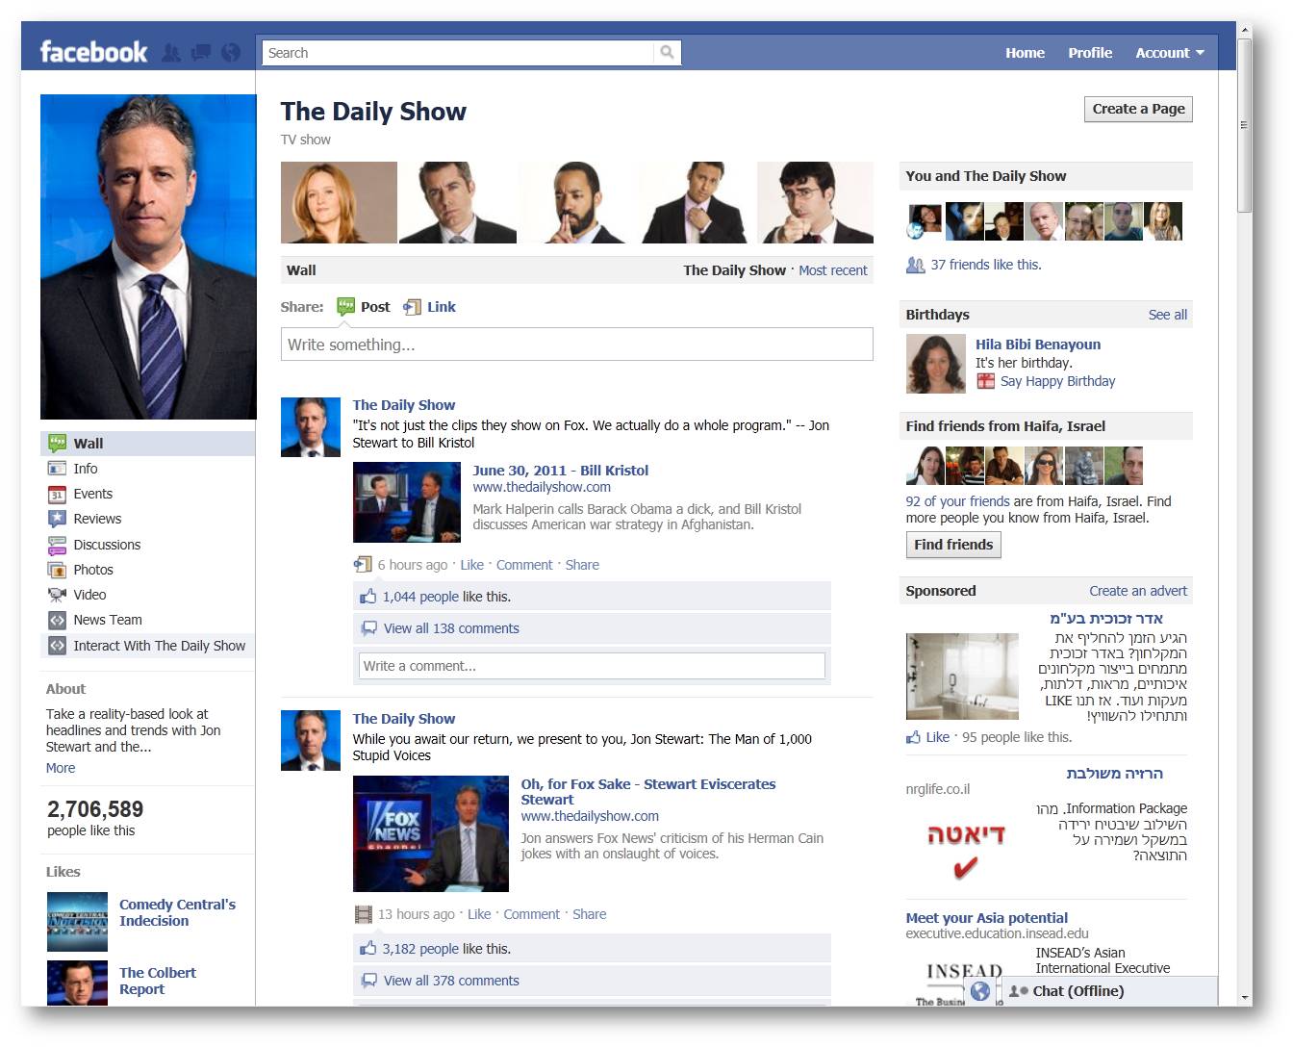Image resolution: width=1293 pixels, height=1047 pixels.
Task: Comment on the post from 13 hours ago
Action: click(x=531, y=914)
